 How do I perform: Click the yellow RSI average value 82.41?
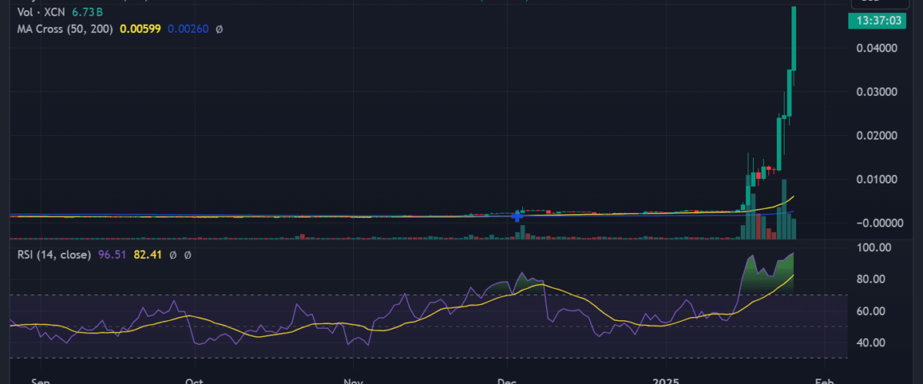[149, 254]
